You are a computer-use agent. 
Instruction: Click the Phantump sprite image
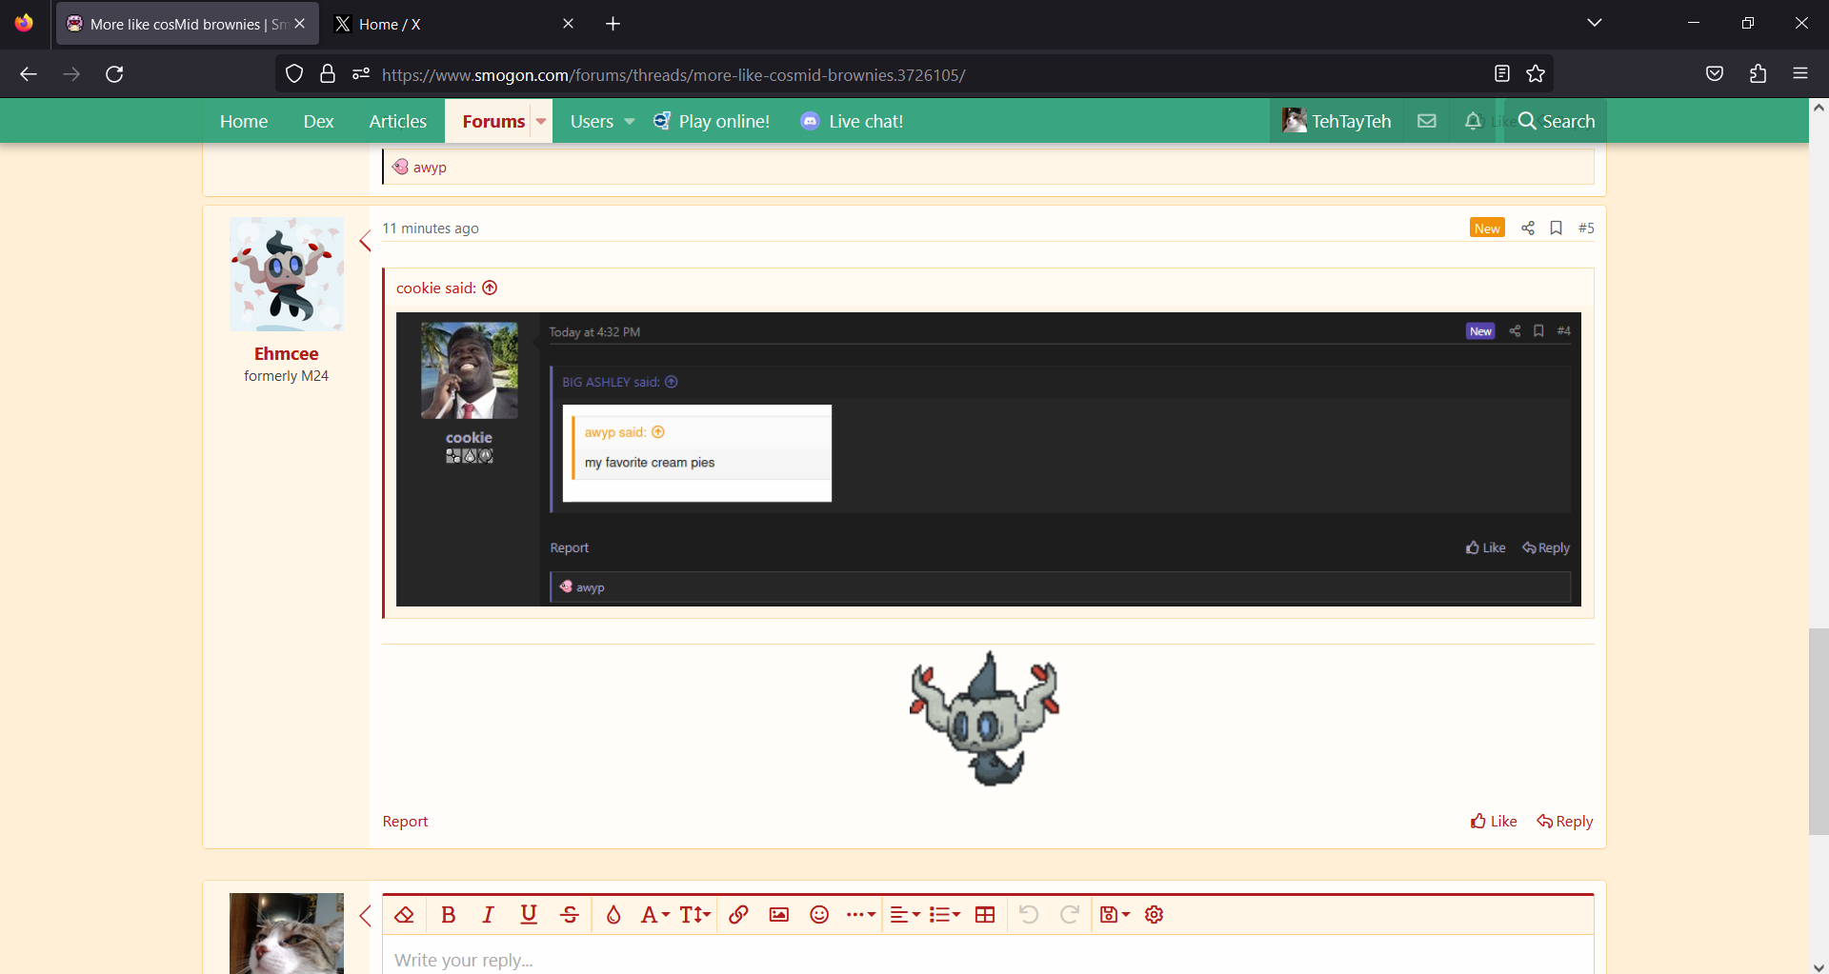click(x=985, y=719)
